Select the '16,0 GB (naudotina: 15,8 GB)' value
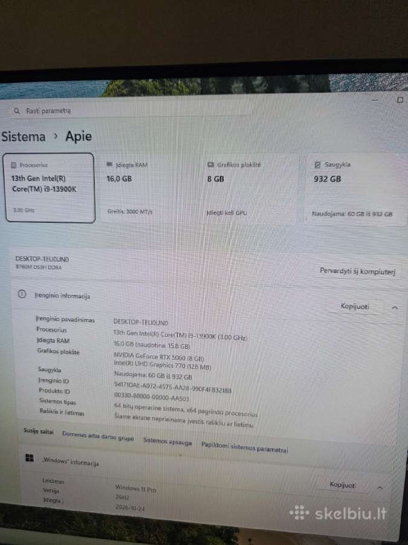This screenshot has width=408, height=545. click(152, 345)
